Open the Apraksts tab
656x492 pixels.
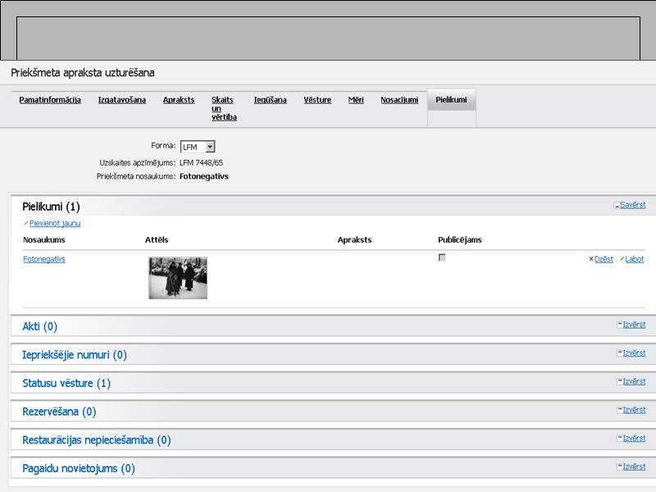coord(179,99)
